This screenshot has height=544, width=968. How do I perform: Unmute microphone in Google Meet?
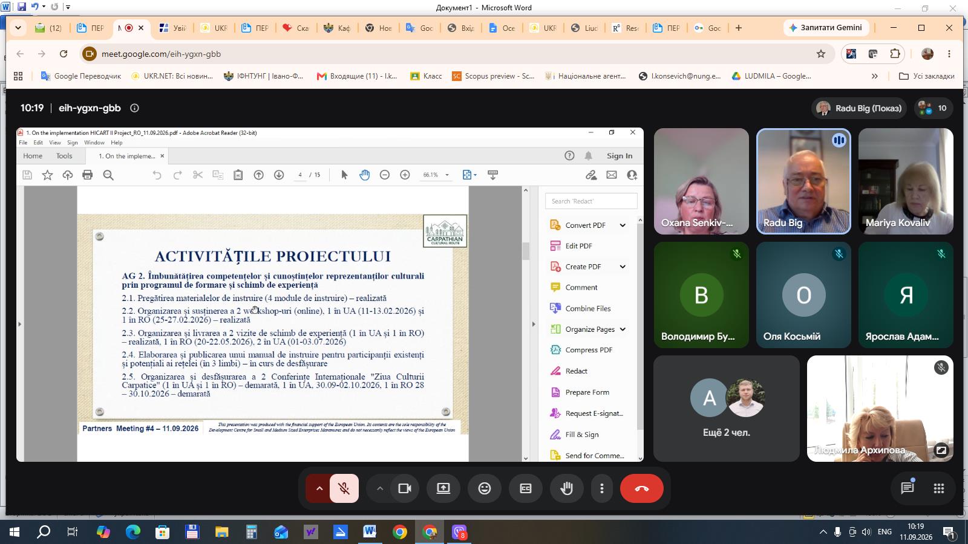(344, 488)
